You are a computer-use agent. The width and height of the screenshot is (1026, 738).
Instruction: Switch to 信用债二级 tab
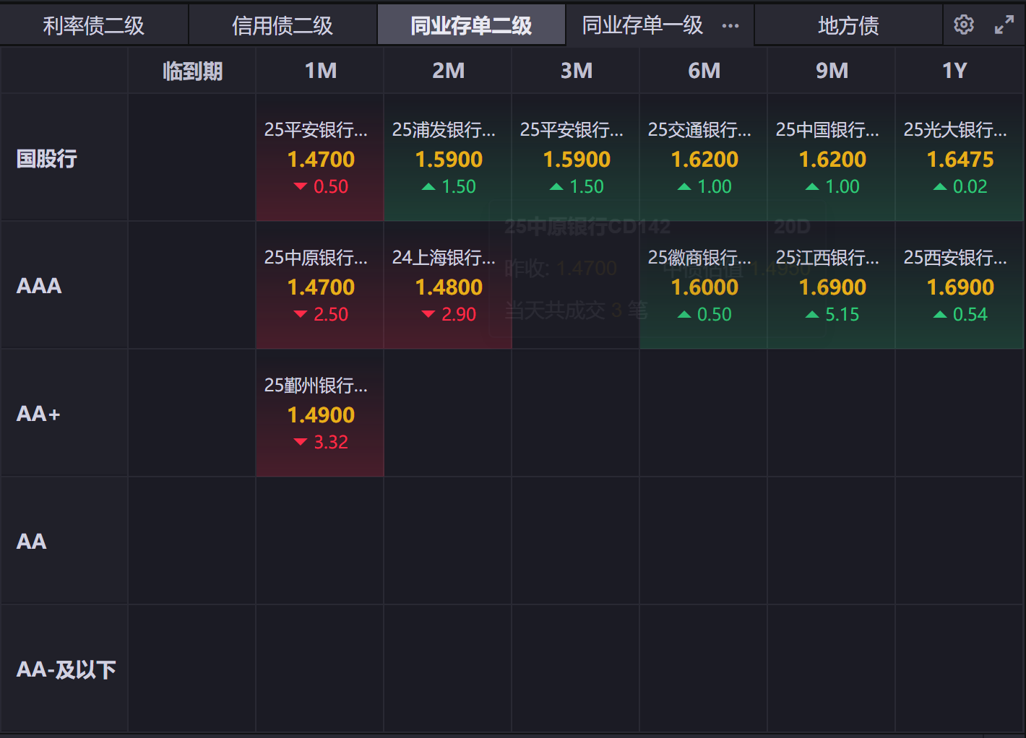coord(283,26)
